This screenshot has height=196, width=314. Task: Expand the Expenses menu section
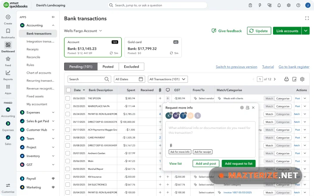[53, 112]
